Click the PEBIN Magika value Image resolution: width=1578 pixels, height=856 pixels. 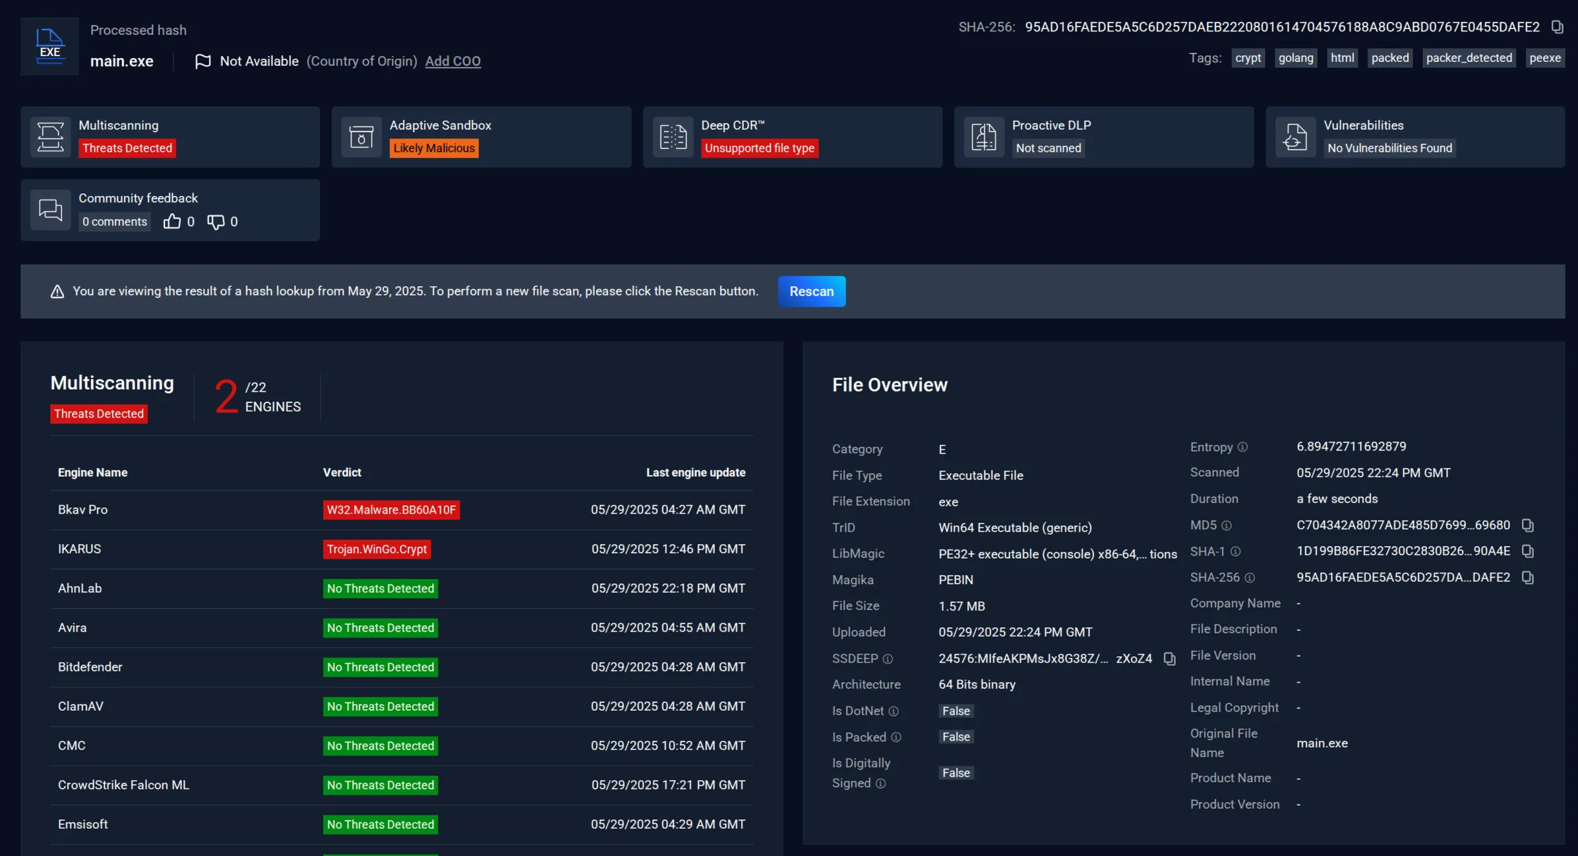956,580
